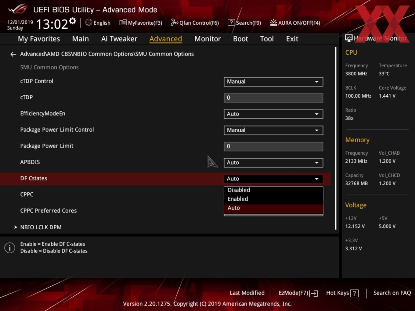The height and width of the screenshot is (311, 415).
Task: Click the 2133 MHz memory frequency value
Action: (x=356, y=161)
